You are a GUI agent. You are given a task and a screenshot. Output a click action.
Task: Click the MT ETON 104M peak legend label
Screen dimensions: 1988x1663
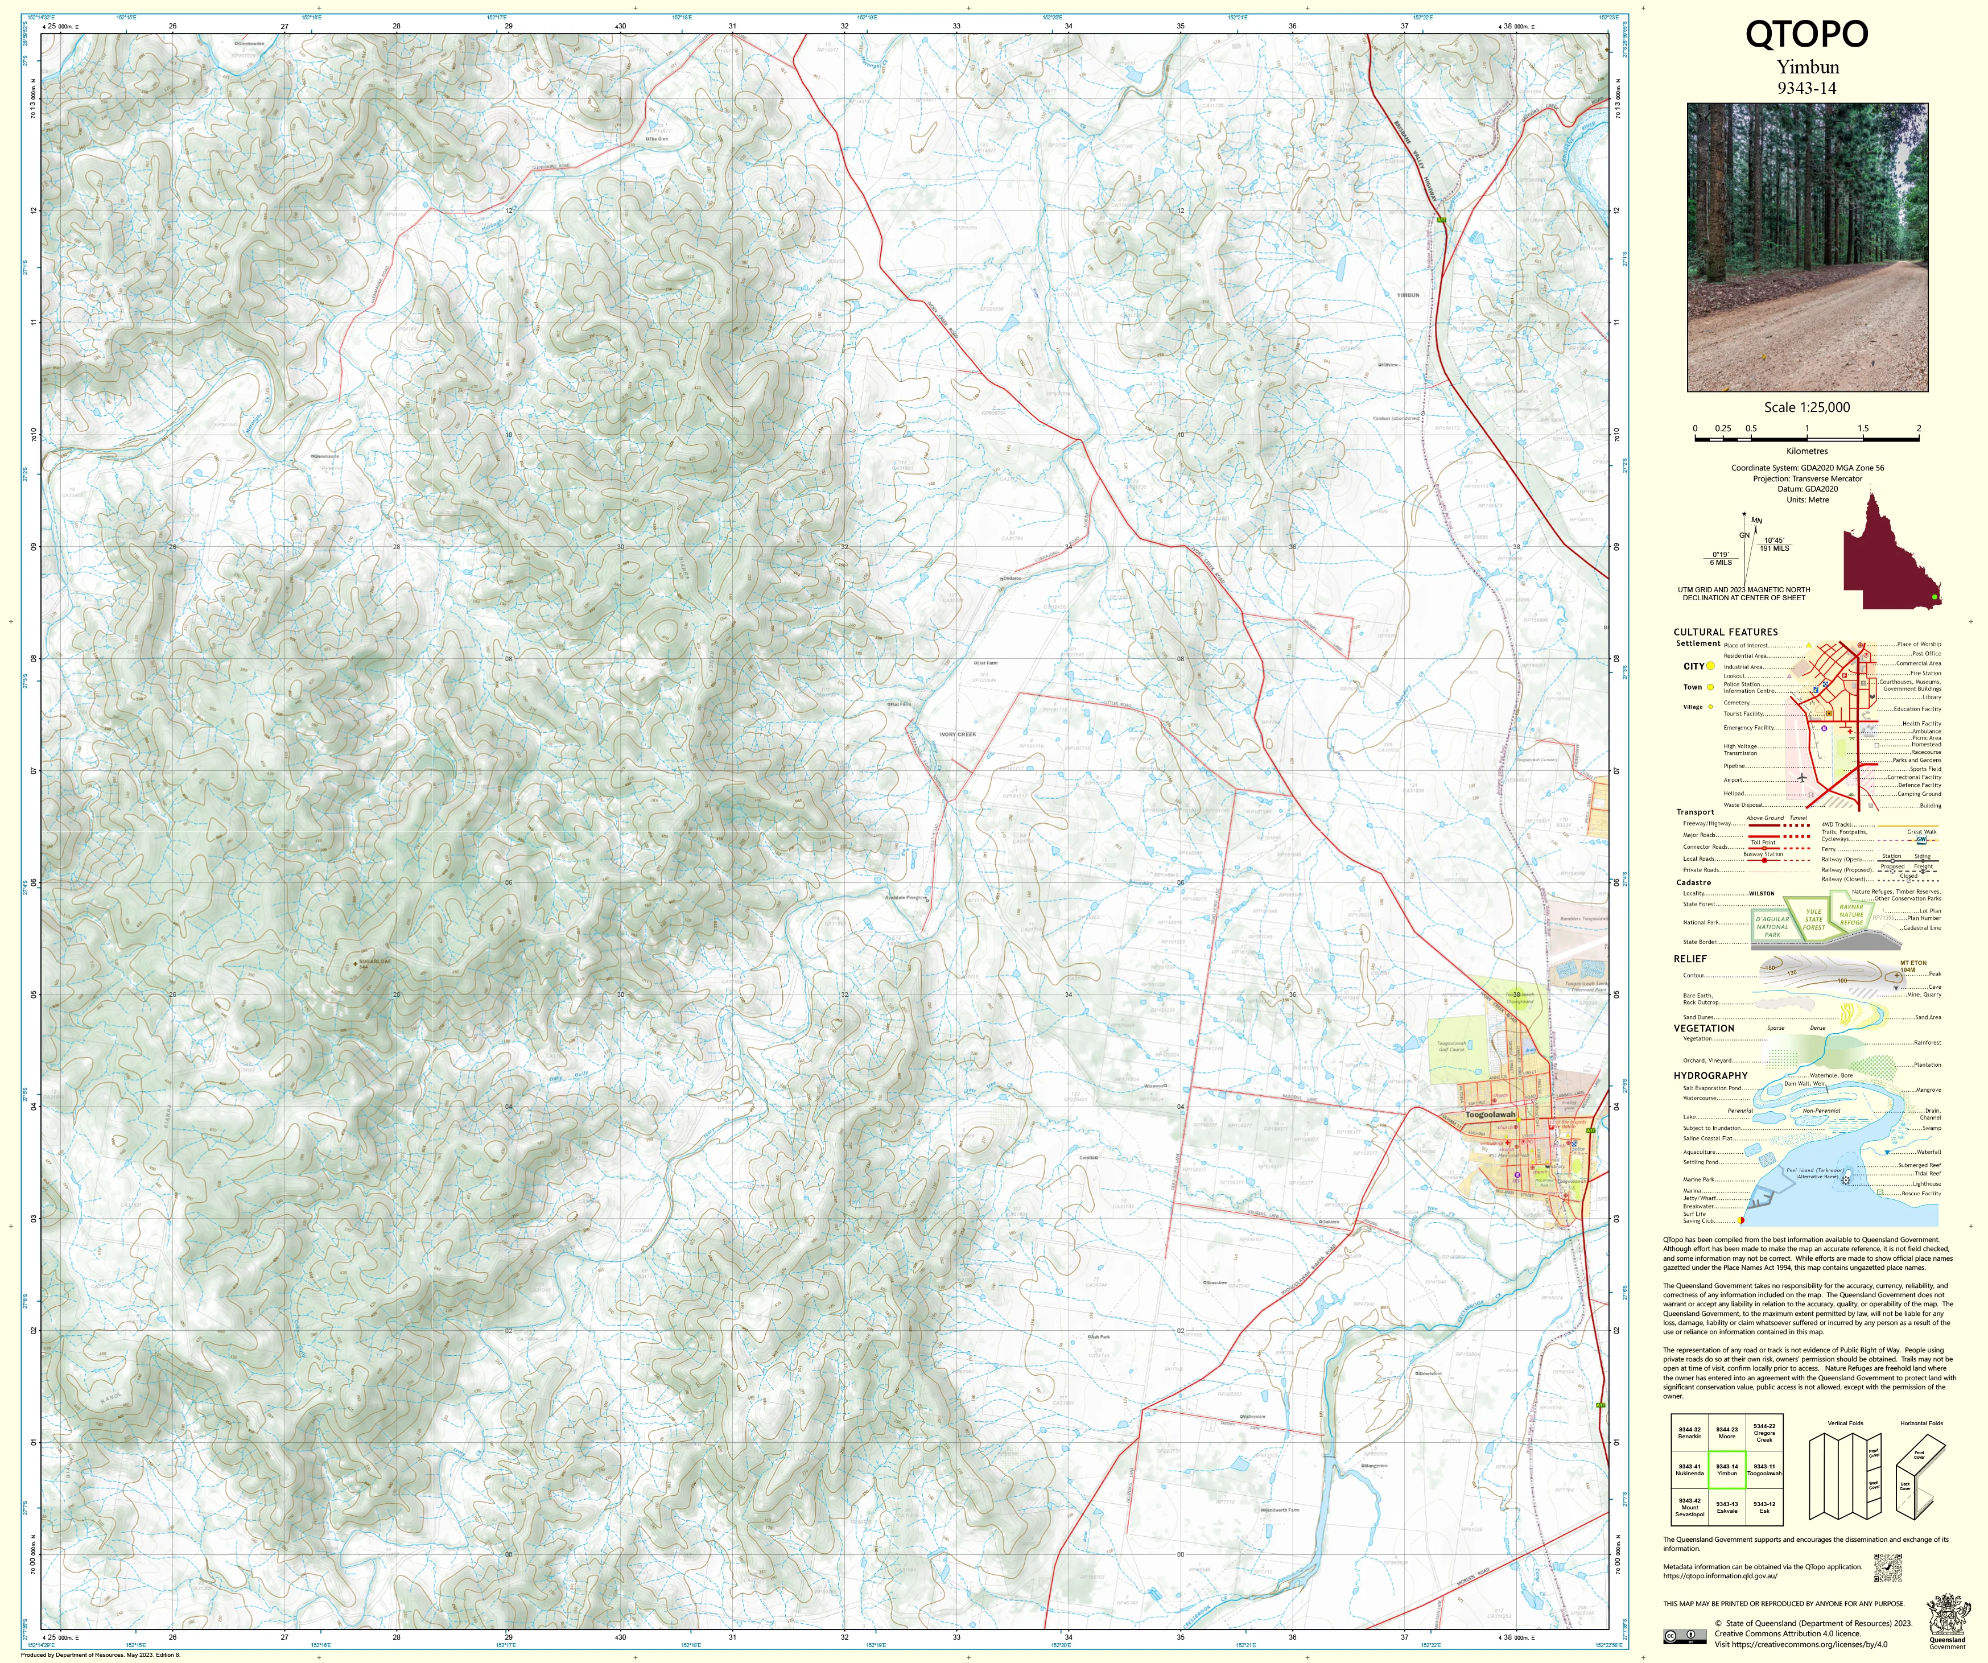pos(1913,967)
